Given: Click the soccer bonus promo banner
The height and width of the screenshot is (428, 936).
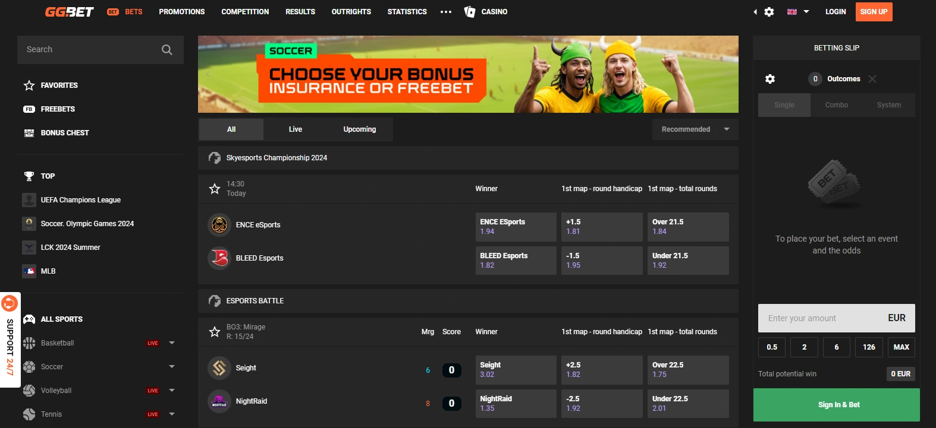Looking at the screenshot, I should pos(468,74).
